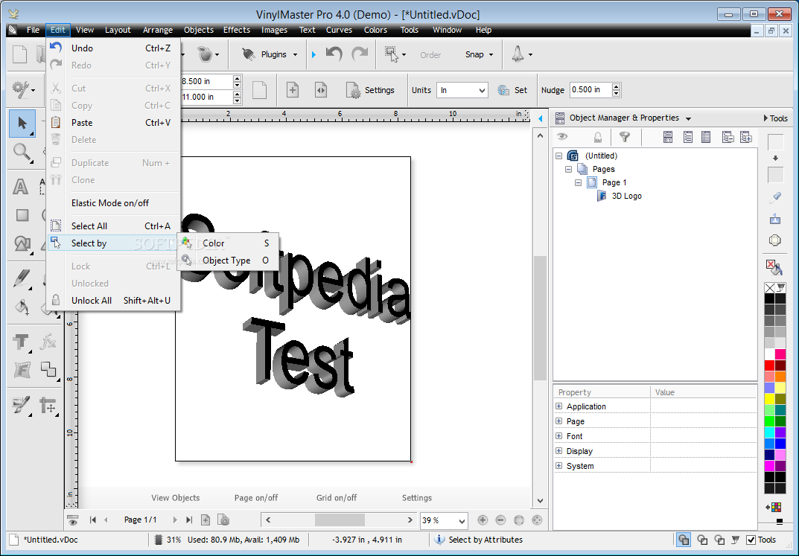Image resolution: width=799 pixels, height=556 pixels.
Task: Choose Color in the Select by submenu
Action: (228, 243)
